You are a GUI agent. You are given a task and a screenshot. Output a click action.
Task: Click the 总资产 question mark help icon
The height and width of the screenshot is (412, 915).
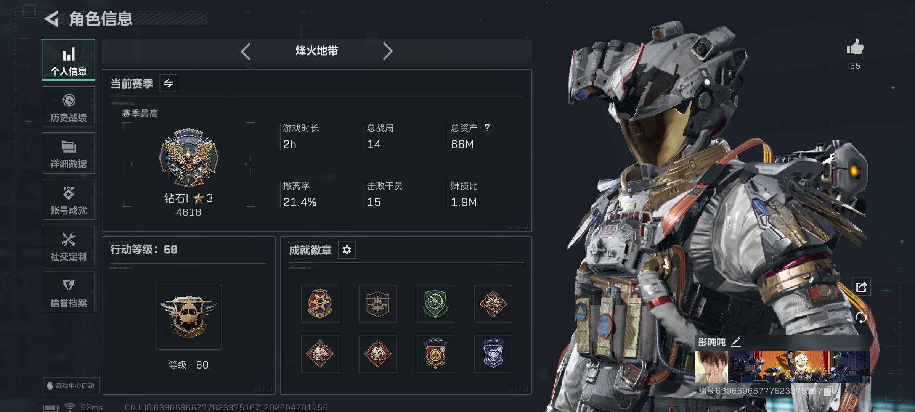[x=487, y=127]
